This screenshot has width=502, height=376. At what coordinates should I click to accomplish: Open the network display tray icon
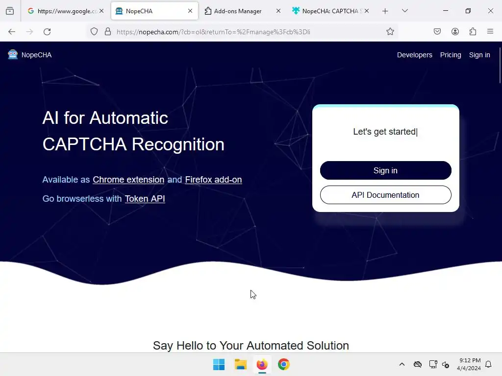[x=433, y=364]
